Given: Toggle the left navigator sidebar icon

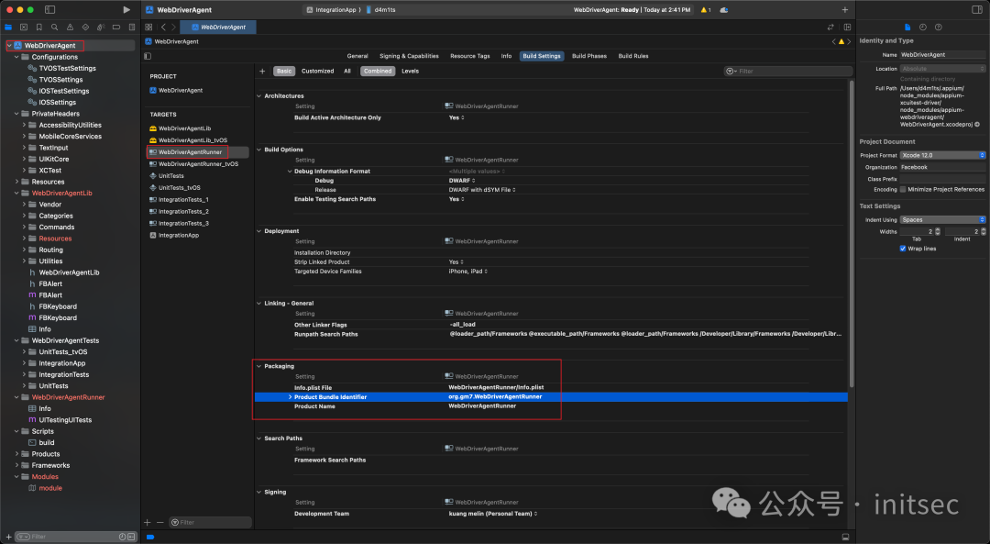Looking at the screenshot, I should point(49,9).
